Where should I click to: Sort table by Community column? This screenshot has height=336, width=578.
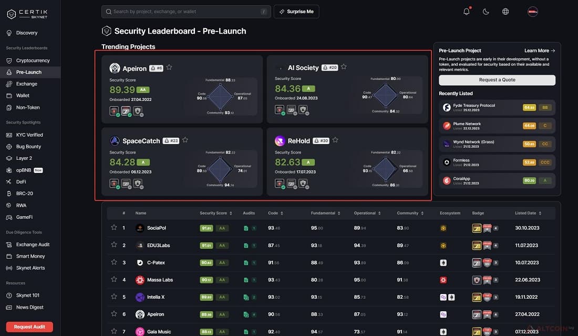[410, 213]
